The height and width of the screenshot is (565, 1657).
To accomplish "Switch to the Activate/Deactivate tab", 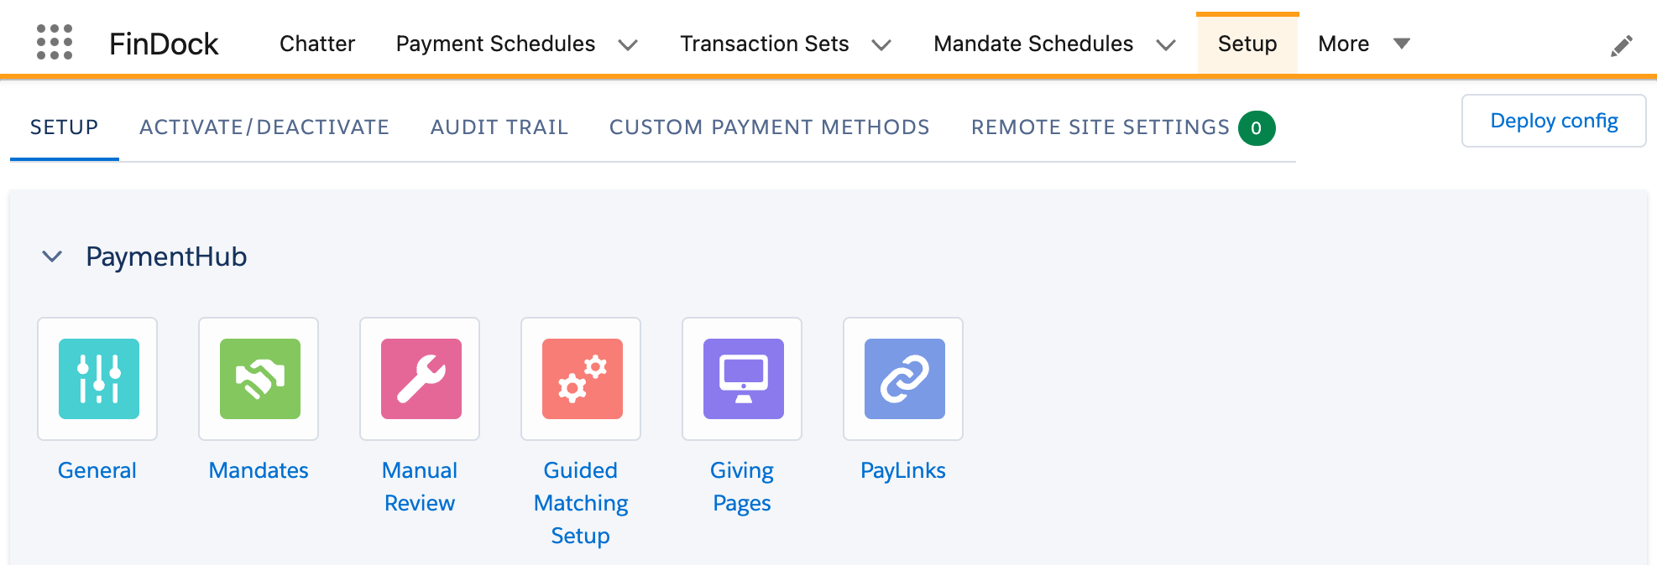I will click(264, 127).
